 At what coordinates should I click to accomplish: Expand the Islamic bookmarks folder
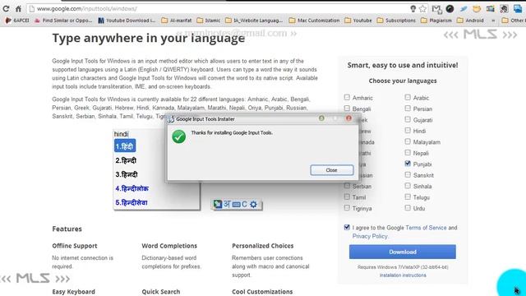tap(208, 21)
